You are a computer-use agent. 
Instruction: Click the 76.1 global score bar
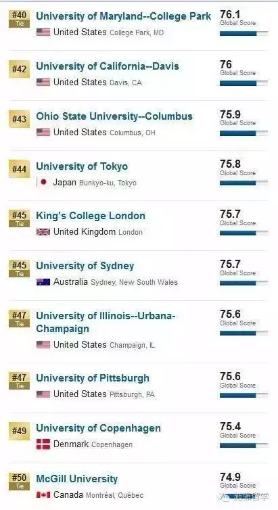(x=244, y=34)
